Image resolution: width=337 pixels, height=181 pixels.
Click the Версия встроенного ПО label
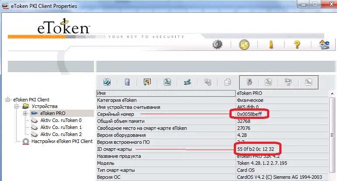tap(123, 142)
